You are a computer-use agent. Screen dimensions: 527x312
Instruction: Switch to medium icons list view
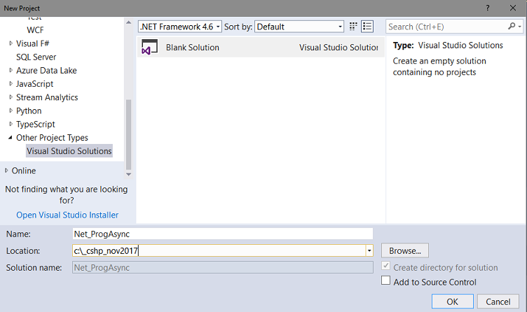[367, 27]
